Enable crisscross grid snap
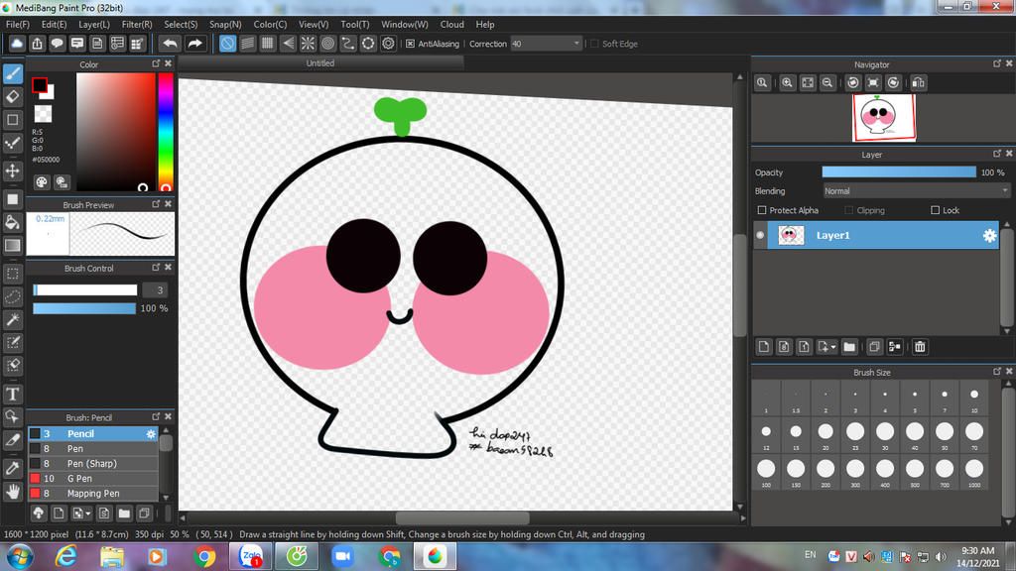 [x=268, y=44]
